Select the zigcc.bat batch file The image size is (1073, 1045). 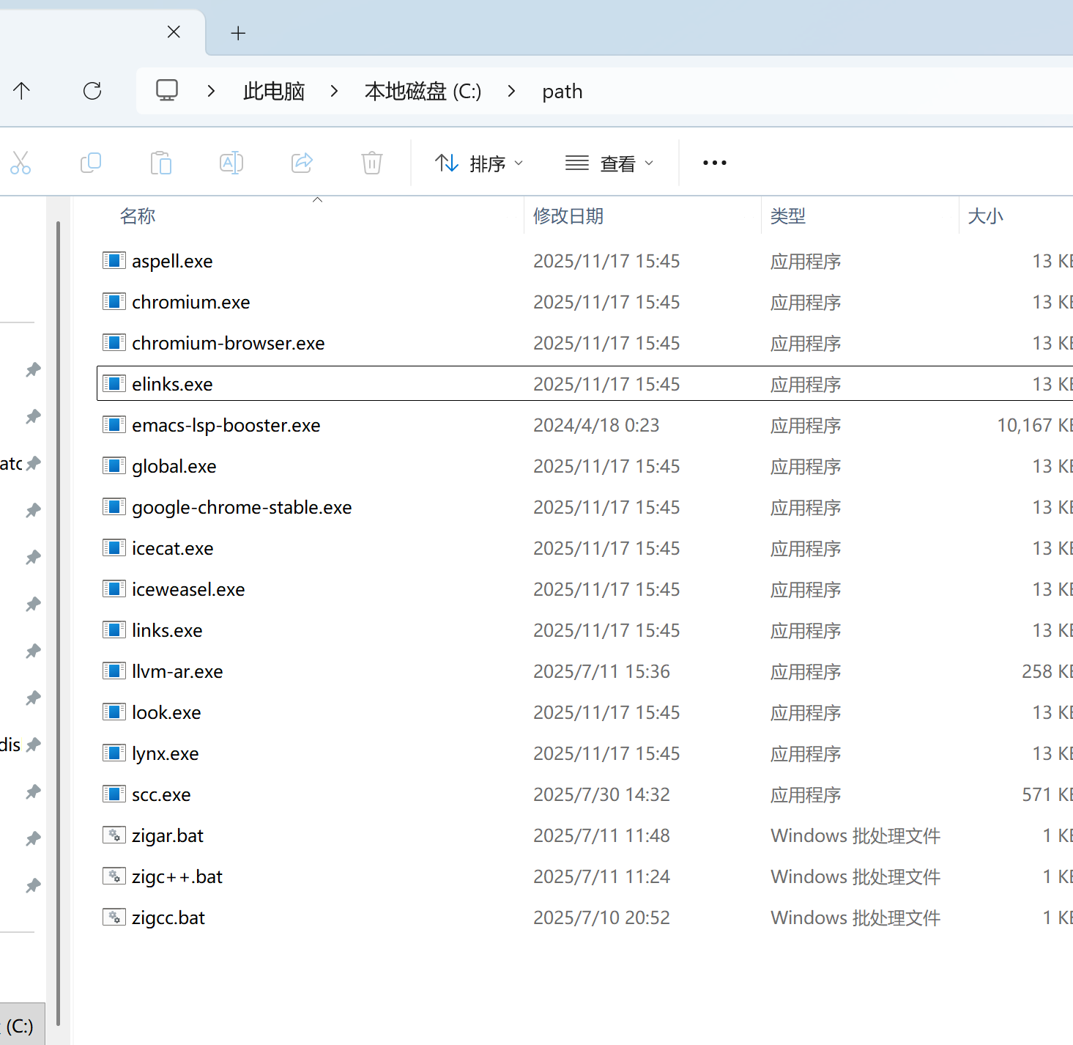tap(168, 917)
